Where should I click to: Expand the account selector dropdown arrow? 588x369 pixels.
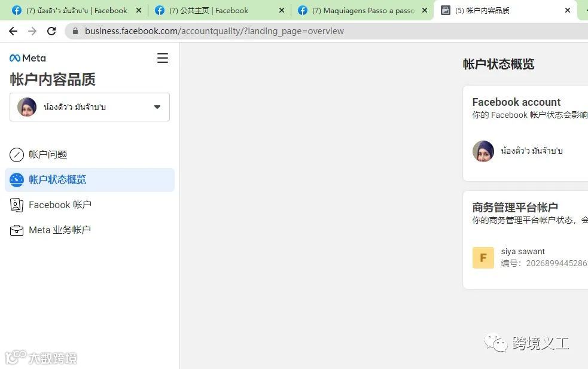(157, 107)
